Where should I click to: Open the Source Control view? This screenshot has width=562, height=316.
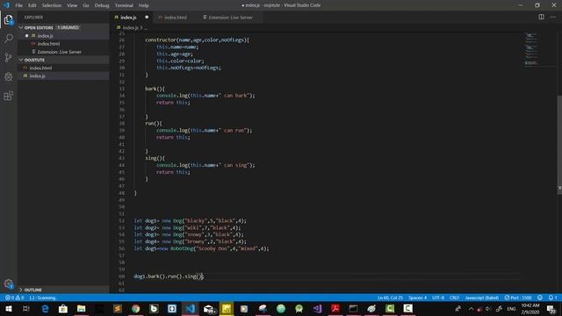click(8, 57)
